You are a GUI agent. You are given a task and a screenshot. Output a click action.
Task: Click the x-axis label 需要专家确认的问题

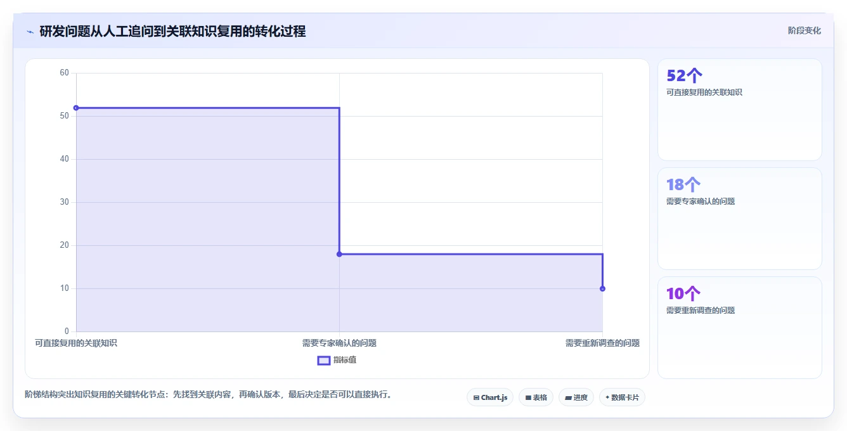339,343
